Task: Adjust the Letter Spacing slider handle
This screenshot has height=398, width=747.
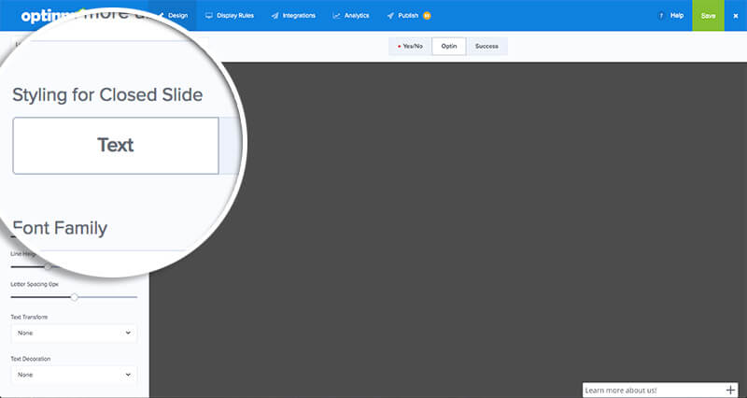Action: tap(75, 297)
